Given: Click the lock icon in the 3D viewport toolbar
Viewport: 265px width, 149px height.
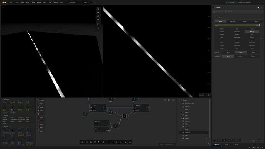Looking at the screenshot, I should coord(98,28).
